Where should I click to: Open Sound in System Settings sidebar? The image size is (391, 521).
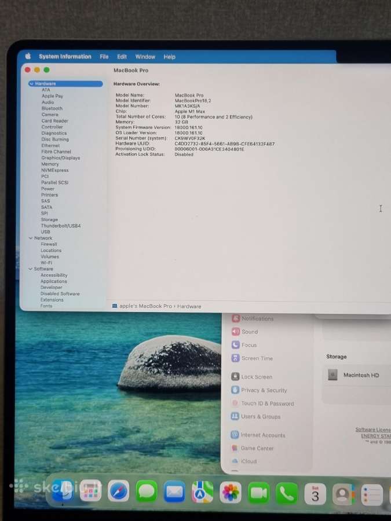(244, 332)
